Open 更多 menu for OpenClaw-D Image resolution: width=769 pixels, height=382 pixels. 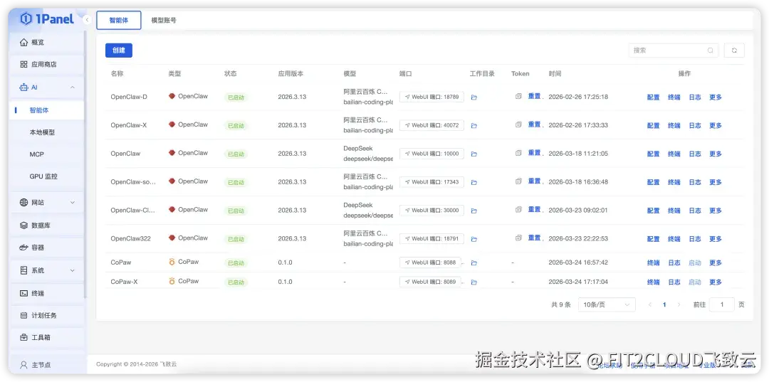coord(716,97)
